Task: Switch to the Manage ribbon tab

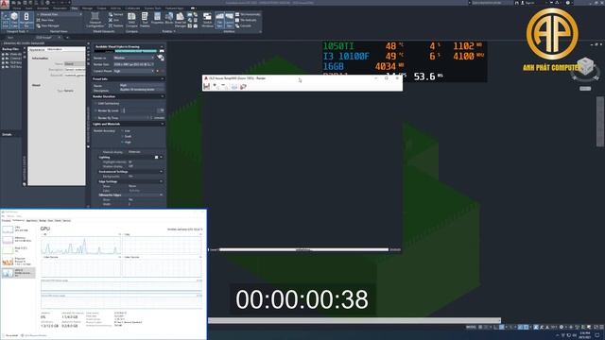Action: (87, 8)
